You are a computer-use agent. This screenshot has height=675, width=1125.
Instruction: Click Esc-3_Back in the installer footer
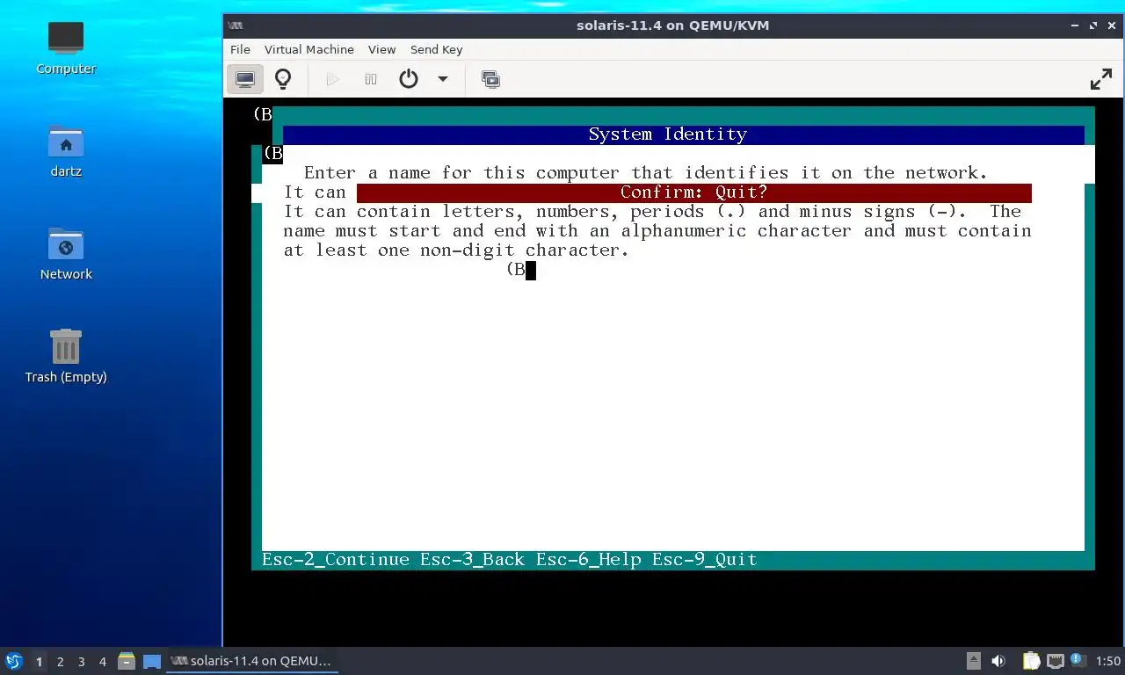(472, 560)
